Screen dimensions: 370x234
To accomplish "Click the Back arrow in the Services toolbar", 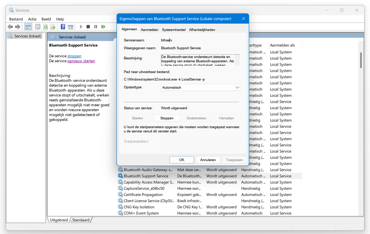I will coord(10,27).
